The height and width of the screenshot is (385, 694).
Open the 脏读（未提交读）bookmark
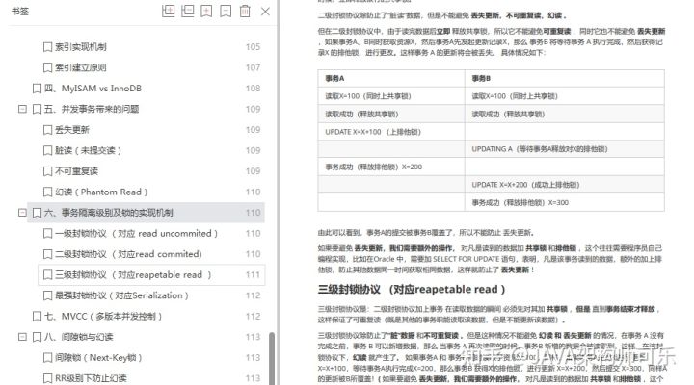click(88, 151)
